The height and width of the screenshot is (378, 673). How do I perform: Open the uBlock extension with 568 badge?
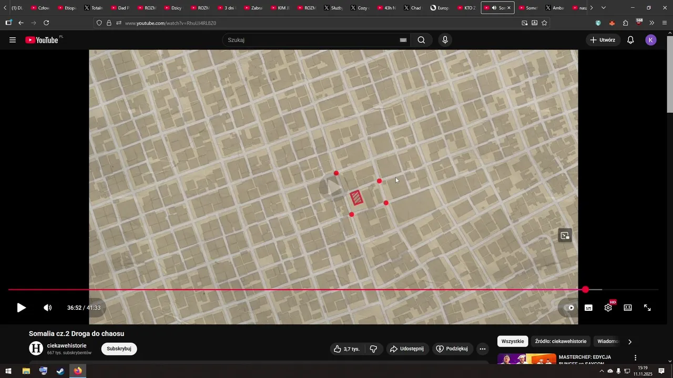639,22
